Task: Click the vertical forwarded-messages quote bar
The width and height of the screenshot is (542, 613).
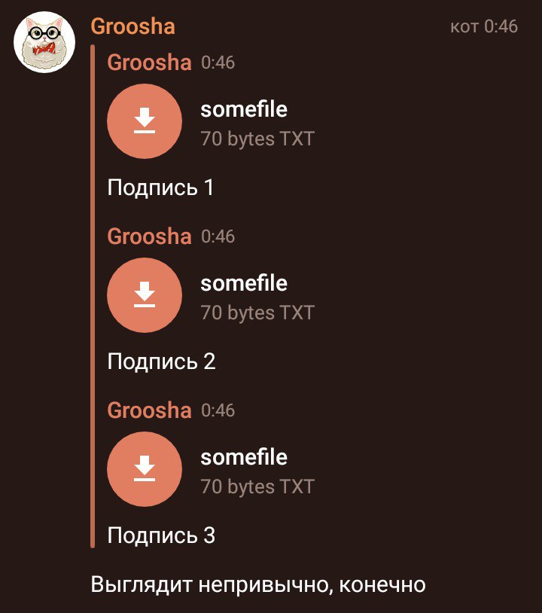Action: click(93, 297)
